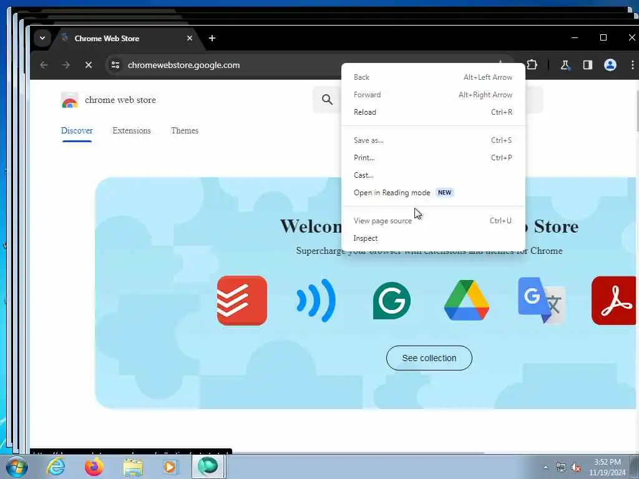This screenshot has width=639, height=479.
Task: Open the clock showing 3:52 PM
Action: tap(607, 467)
